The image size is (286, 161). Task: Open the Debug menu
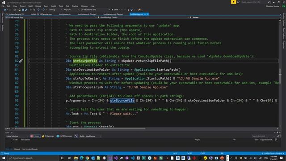point(38,6)
